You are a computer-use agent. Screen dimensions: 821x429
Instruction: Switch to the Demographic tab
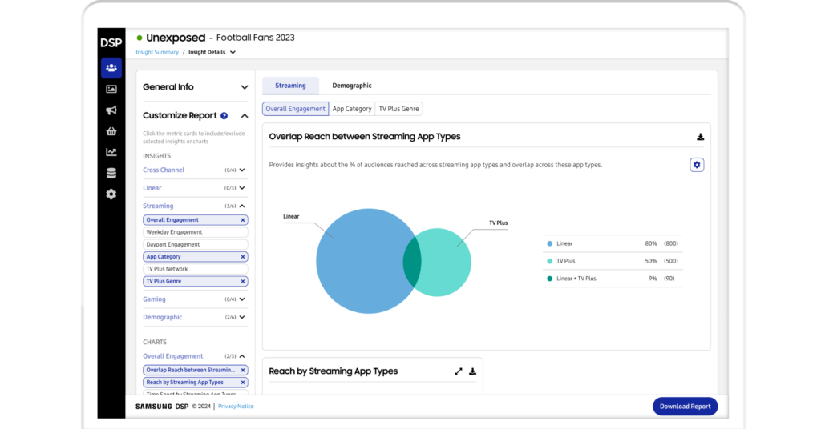click(x=352, y=86)
